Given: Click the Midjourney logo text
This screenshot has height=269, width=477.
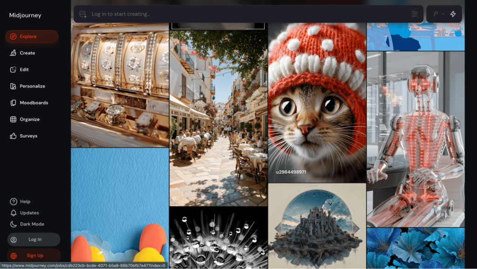Looking at the screenshot, I should 25,15.
